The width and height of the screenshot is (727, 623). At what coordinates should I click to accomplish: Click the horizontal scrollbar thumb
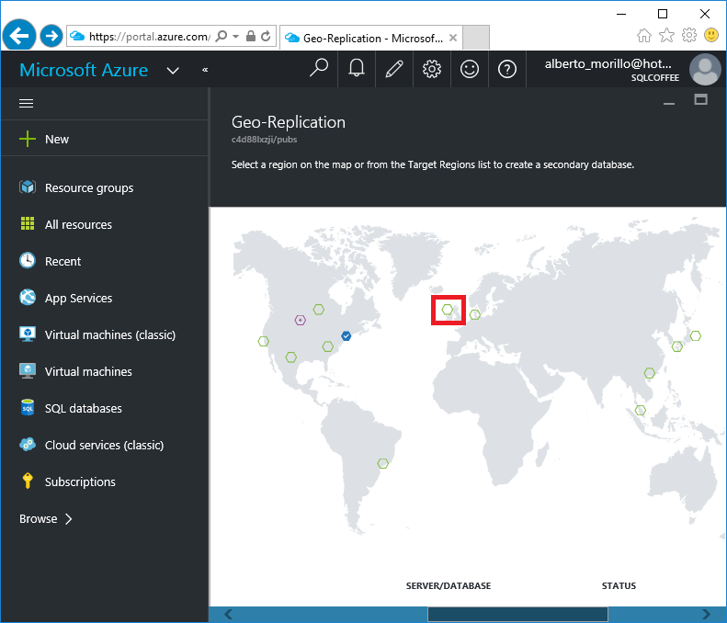click(517, 614)
